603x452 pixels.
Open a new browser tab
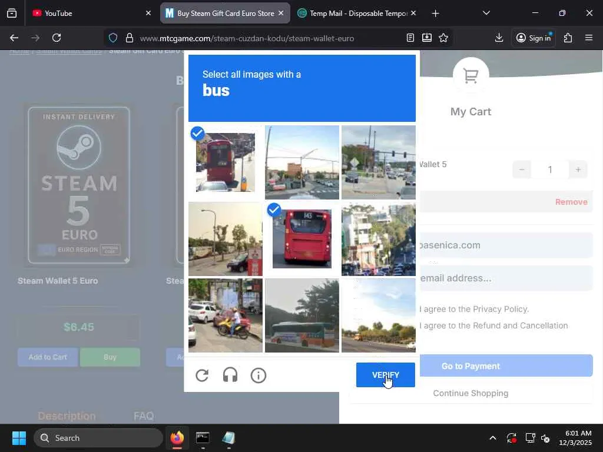pyautogui.click(x=435, y=14)
